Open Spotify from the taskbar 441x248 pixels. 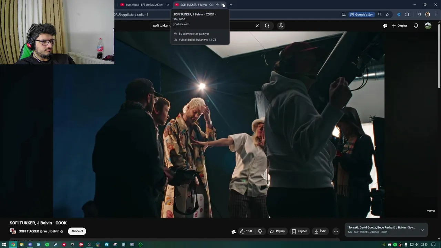click(x=47, y=245)
